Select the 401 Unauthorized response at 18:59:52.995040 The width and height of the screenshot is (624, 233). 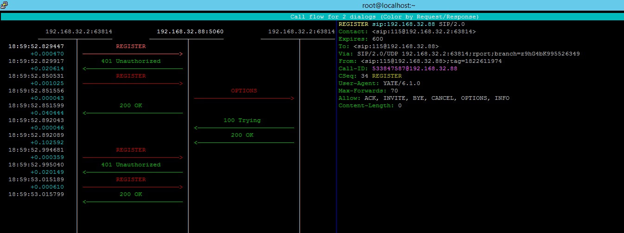coord(131,165)
